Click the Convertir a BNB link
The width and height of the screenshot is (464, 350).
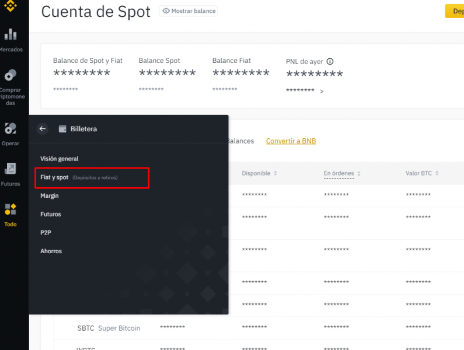[291, 141]
